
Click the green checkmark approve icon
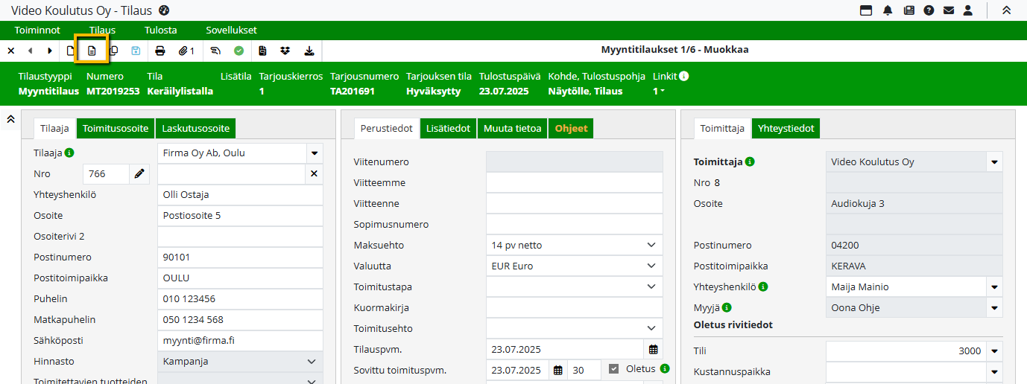coord(238,51)
